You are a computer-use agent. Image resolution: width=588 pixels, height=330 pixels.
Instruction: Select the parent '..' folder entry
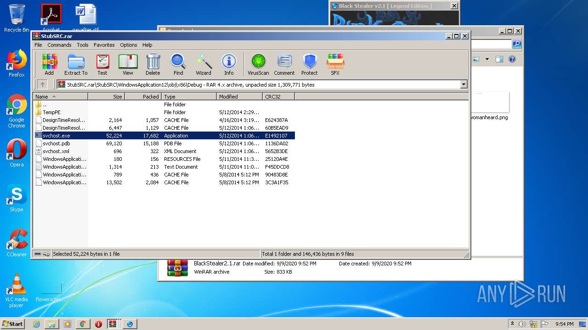point(164,104)
